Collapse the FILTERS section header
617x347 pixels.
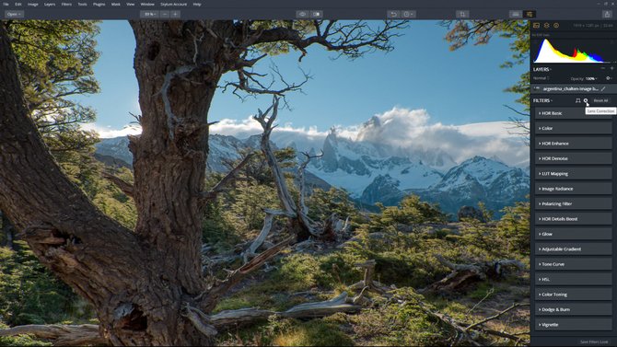click(542, 100)
